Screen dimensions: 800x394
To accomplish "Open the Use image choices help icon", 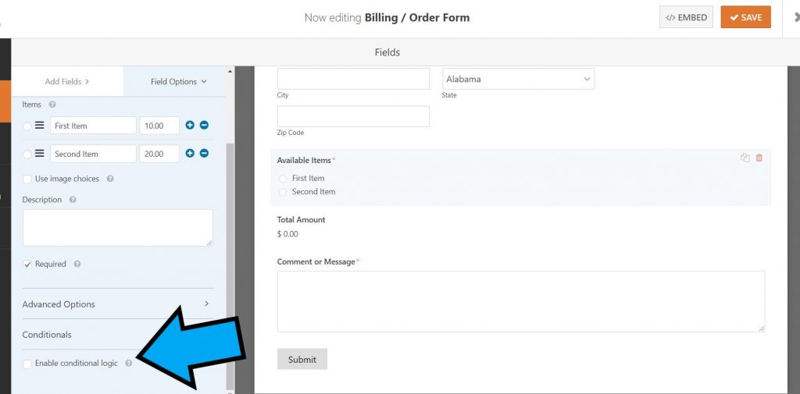I will pos(110,179).
